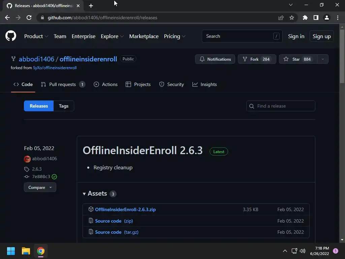Click the Sign in link

point(296,36)
